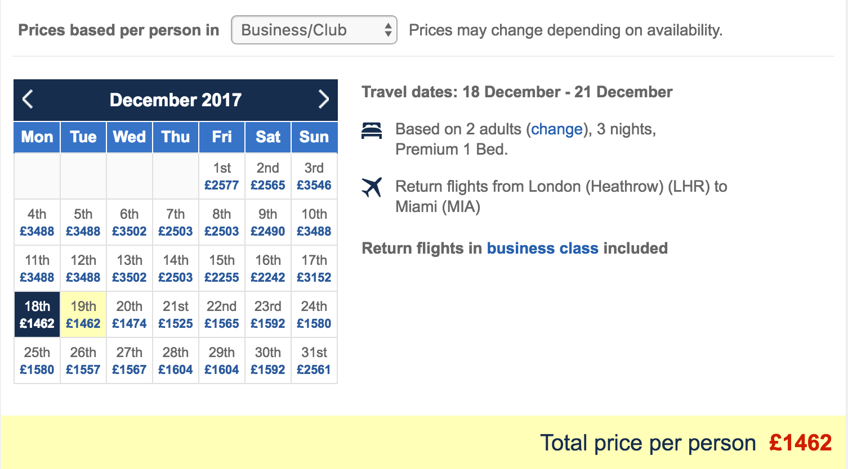The height and width of the screenshot is (469, 848).
Task: Choose 16th December at £2242
Action: click(x=268, y=268)
